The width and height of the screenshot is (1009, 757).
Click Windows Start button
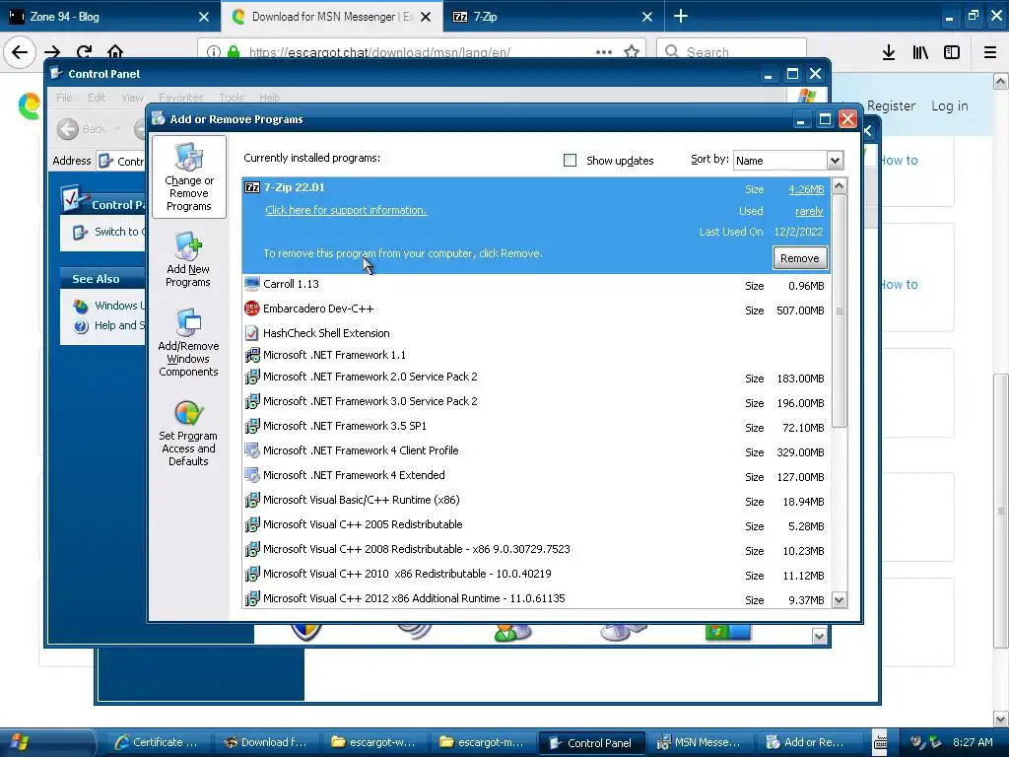tap(20, 742)
